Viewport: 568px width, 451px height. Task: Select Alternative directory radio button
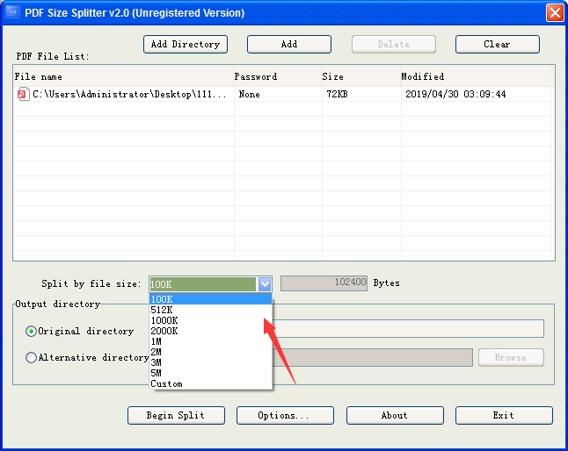pyautogui.click(x=31, y=357)
